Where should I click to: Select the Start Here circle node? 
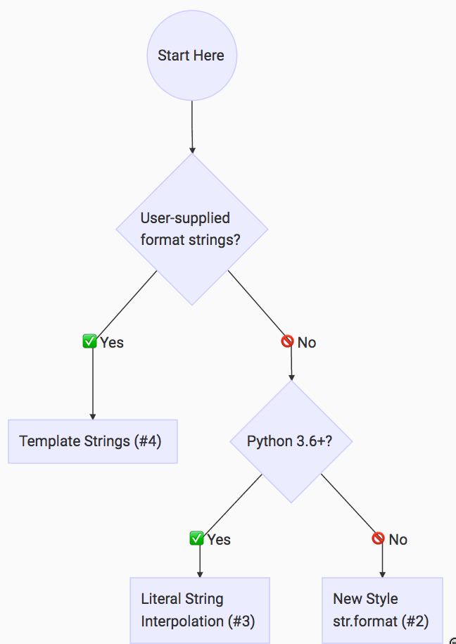point(191,56)
